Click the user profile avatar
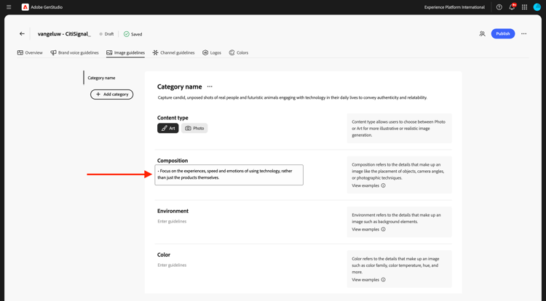Image resolution: width=546 pixels, height=301 pixels. [x=537, y=7]
